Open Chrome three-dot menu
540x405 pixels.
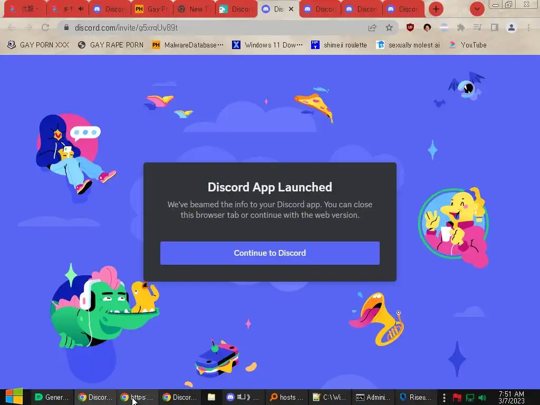528,27
